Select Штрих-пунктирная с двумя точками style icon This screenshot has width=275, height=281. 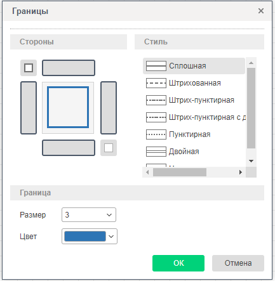coord(156,117)
